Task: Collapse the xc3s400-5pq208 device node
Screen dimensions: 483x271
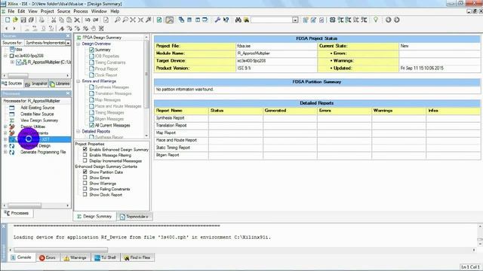Action: [x=5, y=56]
